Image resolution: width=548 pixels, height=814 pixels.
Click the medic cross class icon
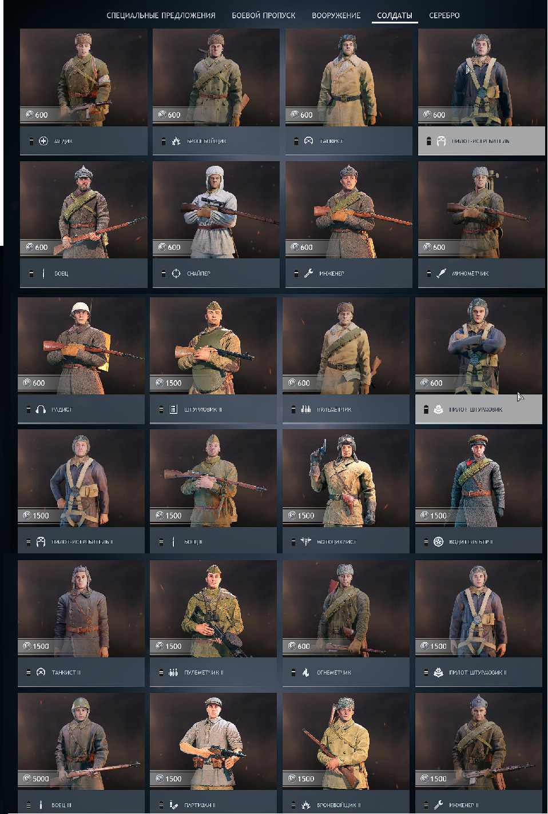pos(43,141)
